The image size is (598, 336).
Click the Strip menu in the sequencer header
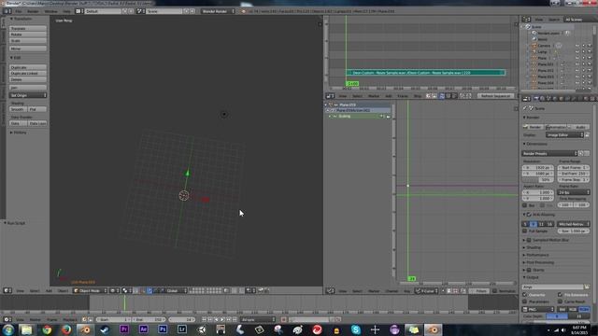[x=418, y=96]
